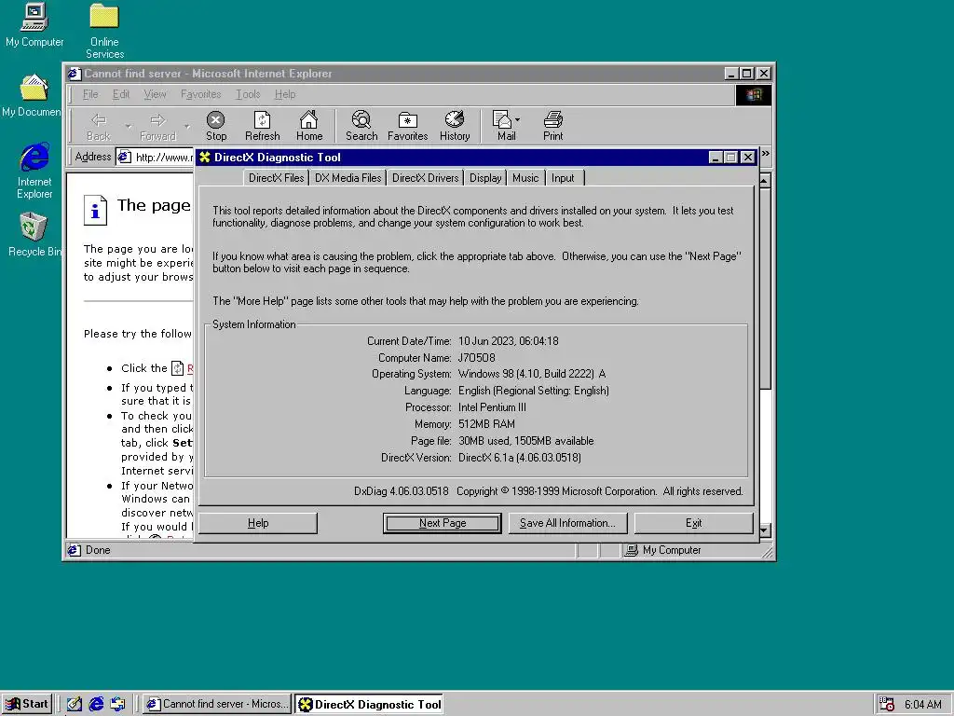Open My Computer desktop icon
This screenshot has width=954, height=716.
click(34, 24)
